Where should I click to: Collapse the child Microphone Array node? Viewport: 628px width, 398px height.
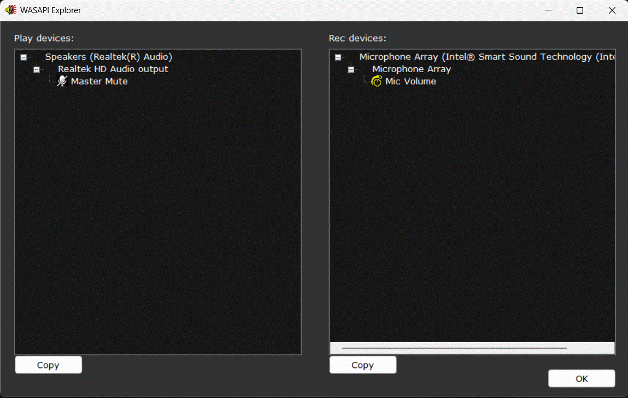tap(351, 69)
